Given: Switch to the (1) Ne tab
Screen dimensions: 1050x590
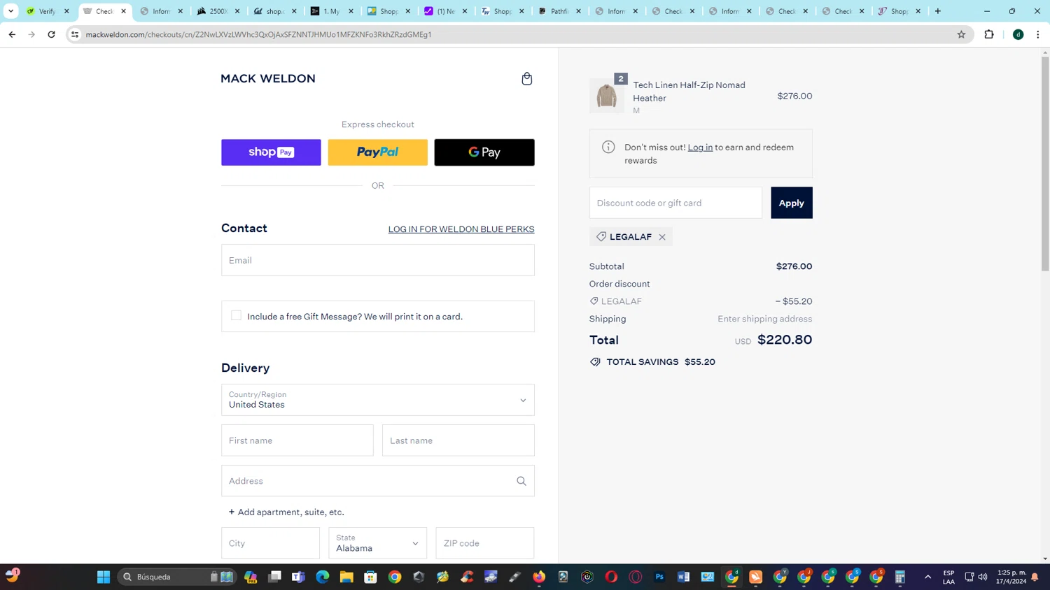Looking at the screenshot, I should pos(446,11).
